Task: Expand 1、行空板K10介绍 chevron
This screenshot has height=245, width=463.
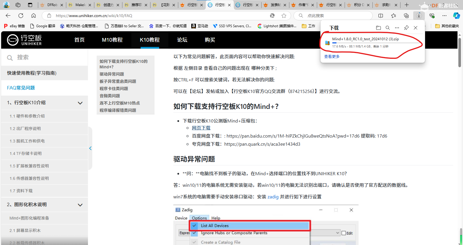Action: coord(80,103)
